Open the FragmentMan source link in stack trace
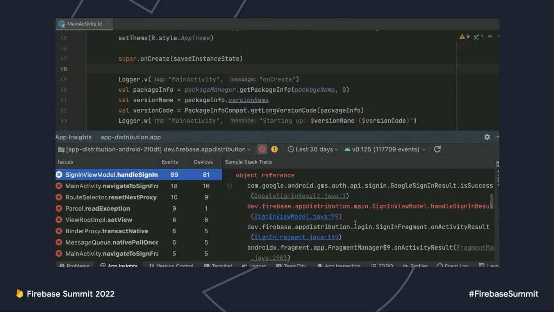 point(475,248)
